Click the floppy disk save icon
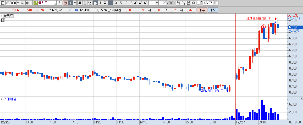Viewport: 303px width, 125px height. point(188,3)
